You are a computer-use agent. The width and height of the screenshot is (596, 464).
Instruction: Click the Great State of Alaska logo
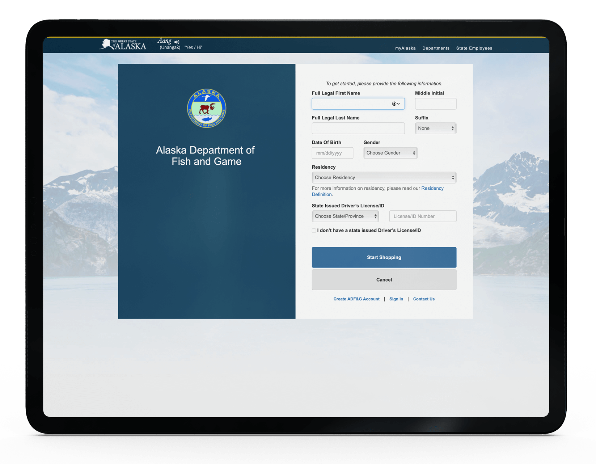click(123, 45)
